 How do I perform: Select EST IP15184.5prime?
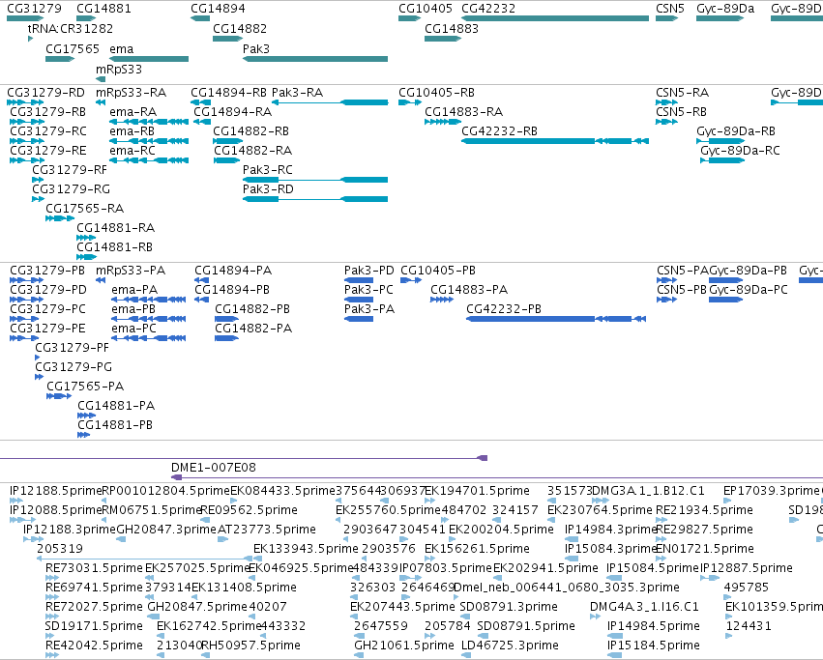tap(654, 645)
